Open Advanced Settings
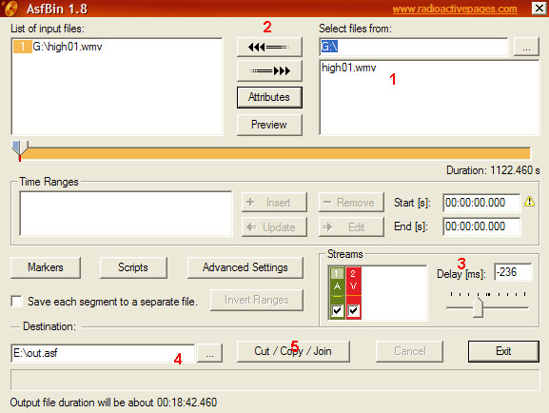This screenshot has width=549, height=413. [245, 267]
